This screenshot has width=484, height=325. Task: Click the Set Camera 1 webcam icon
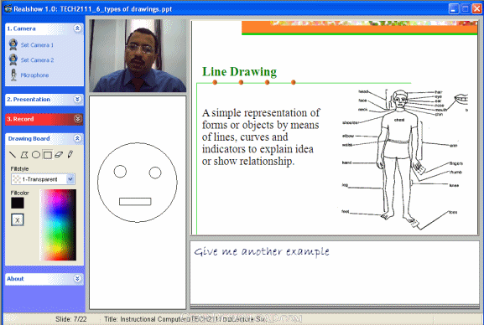[13, 44]
